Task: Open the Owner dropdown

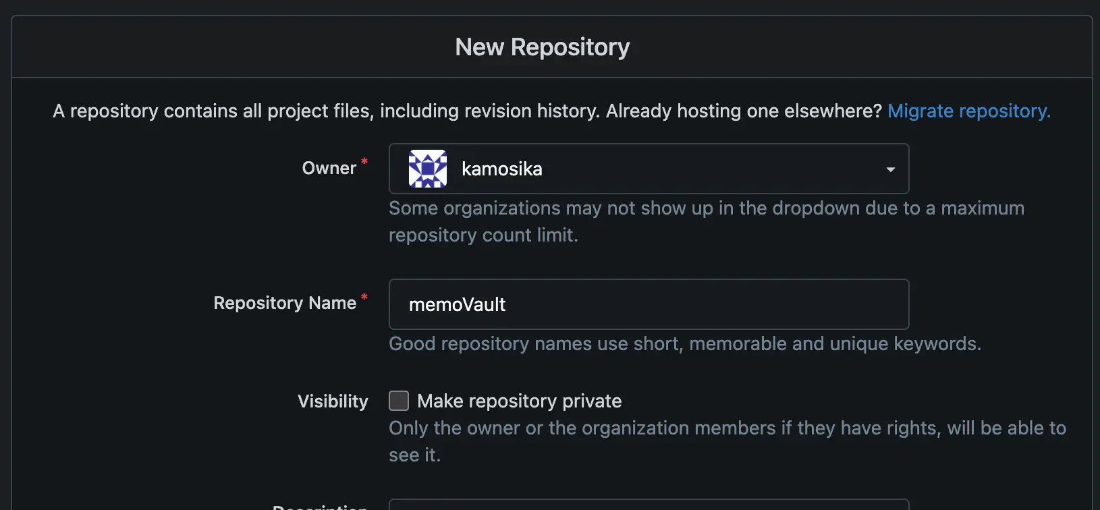Action: 648,169
